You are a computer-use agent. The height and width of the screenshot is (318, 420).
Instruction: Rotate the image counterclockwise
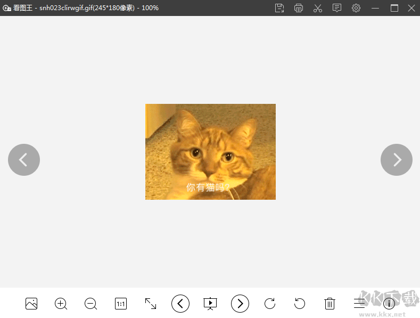click(300, 304)
